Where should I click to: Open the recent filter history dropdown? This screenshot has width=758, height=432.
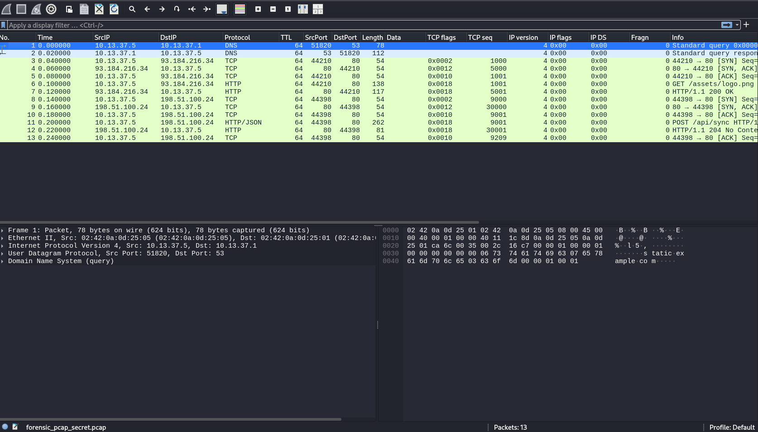(x=737, y=25)
